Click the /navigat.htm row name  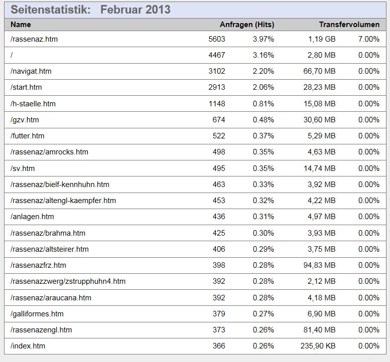(x=31, y=71)
